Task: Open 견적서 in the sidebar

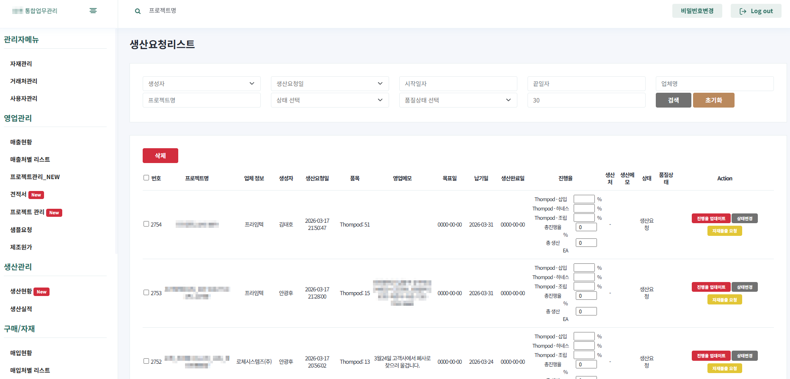Action: click(18, 194)
